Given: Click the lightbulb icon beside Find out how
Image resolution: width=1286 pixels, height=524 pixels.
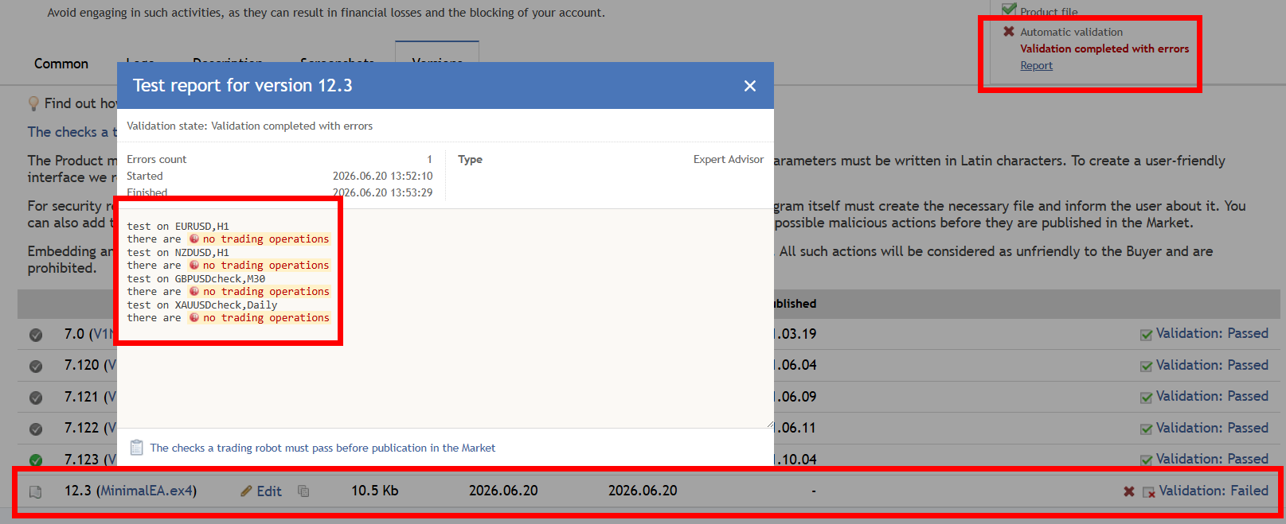Looking at the screenshot, I should (33, 103).
